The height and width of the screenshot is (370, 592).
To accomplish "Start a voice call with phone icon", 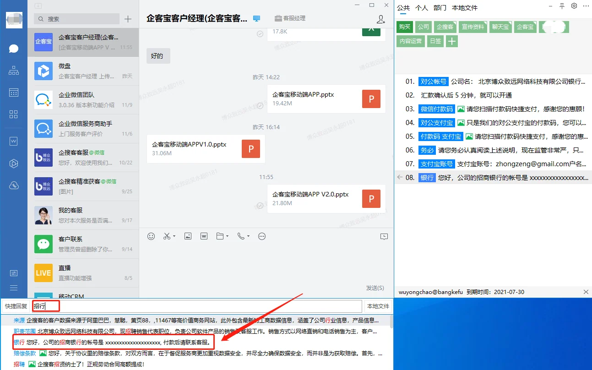I will 241,236.
